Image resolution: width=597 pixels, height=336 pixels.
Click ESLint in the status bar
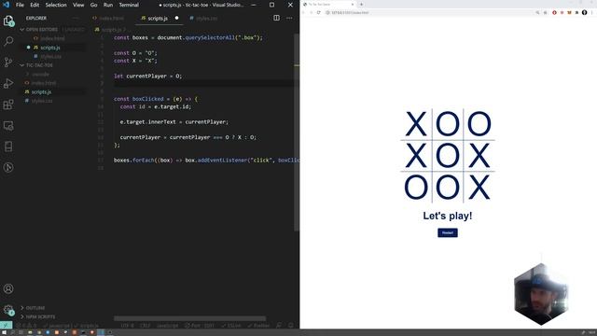coord(231,326)
